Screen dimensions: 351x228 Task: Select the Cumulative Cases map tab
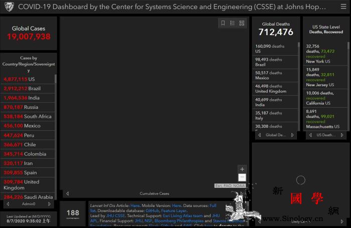pos(154,193)
